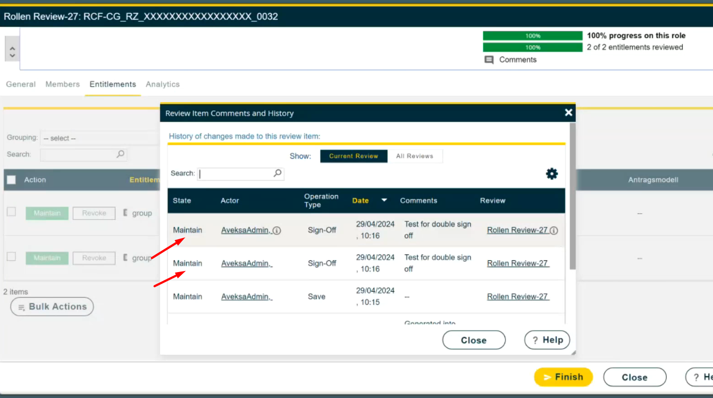The height and width of the screenshot is (398, 713).
Task: Click the yellow Finish button
Action: [563, 377]
